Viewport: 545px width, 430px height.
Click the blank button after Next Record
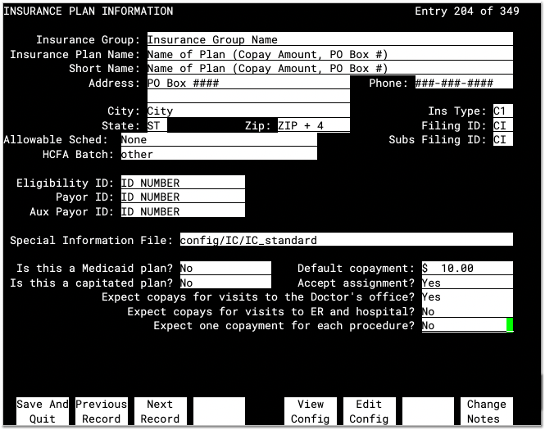click(x=219, y=411)
